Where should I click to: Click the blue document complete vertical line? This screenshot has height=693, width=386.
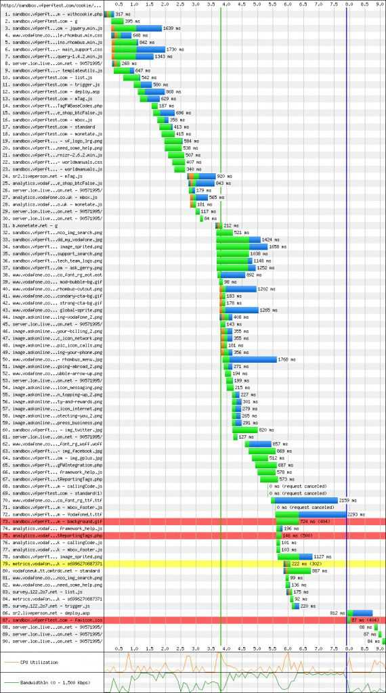coord(347,327)
